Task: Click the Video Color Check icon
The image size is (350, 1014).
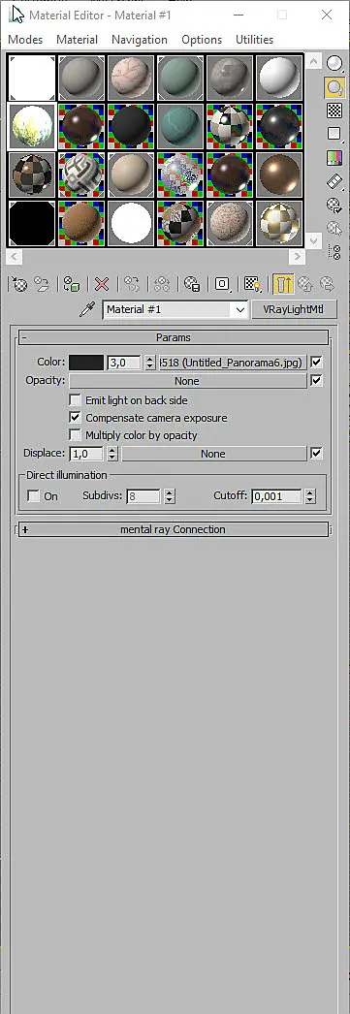Action: click(334, 158)
